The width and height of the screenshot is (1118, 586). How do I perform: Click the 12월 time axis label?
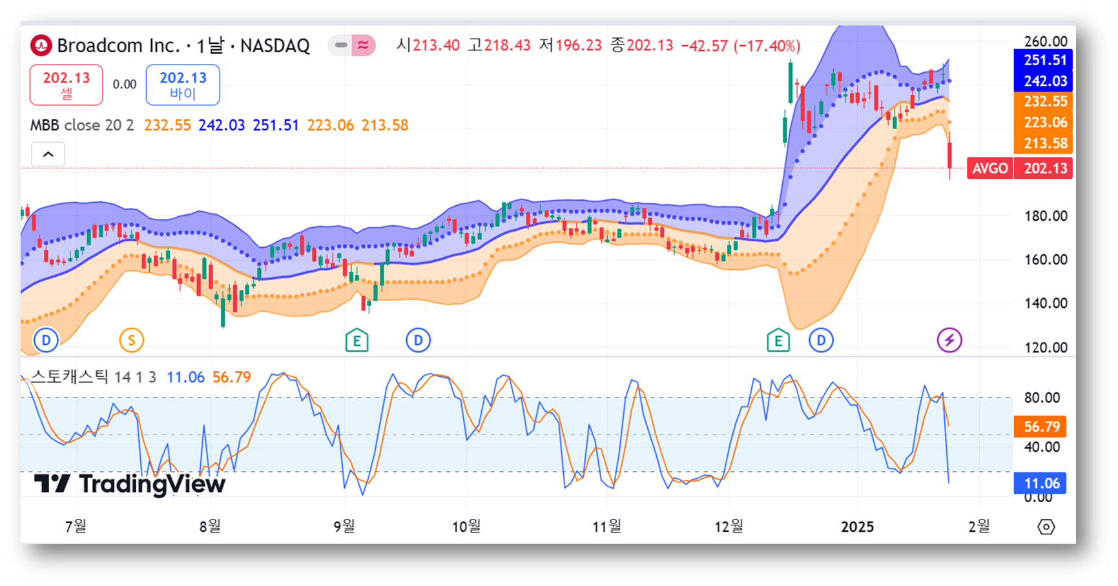(x=729, y=527)
